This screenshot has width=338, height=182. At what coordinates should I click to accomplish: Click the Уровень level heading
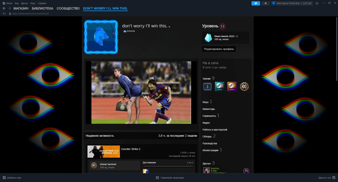point(210,26)
